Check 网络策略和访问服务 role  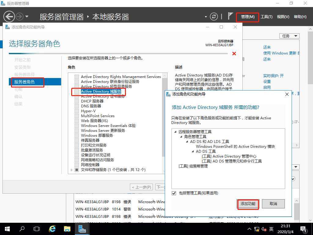tap(77, 160)
